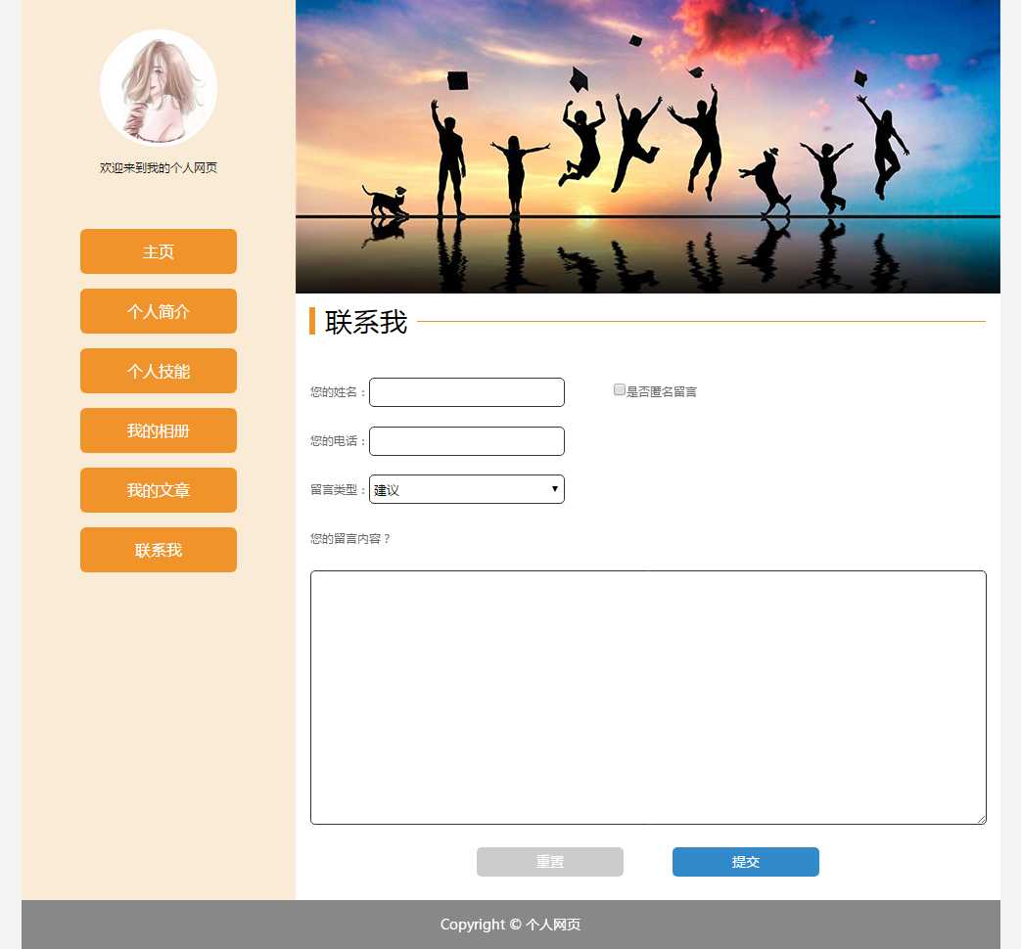Navigate to 个人技能
This screenshot has height=949, width=1021.
[158, 371]
